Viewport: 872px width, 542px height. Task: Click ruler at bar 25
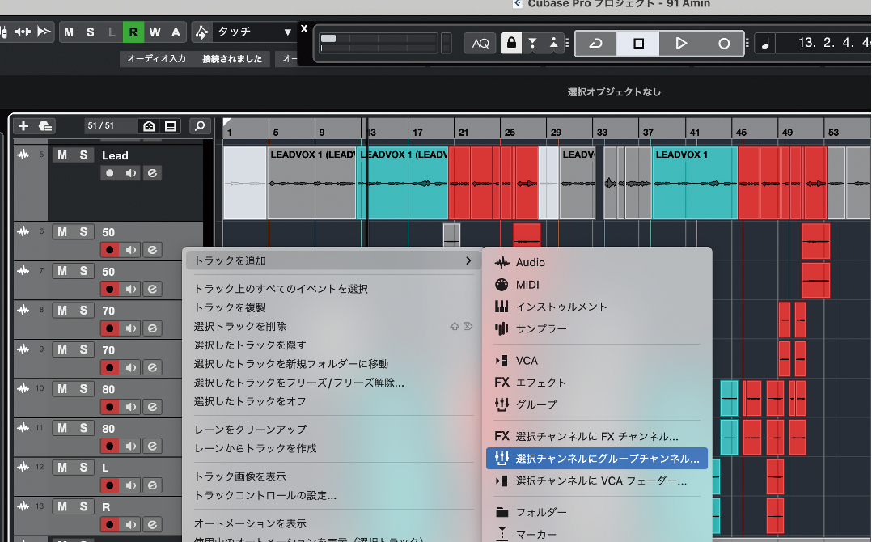pos(510,133)
